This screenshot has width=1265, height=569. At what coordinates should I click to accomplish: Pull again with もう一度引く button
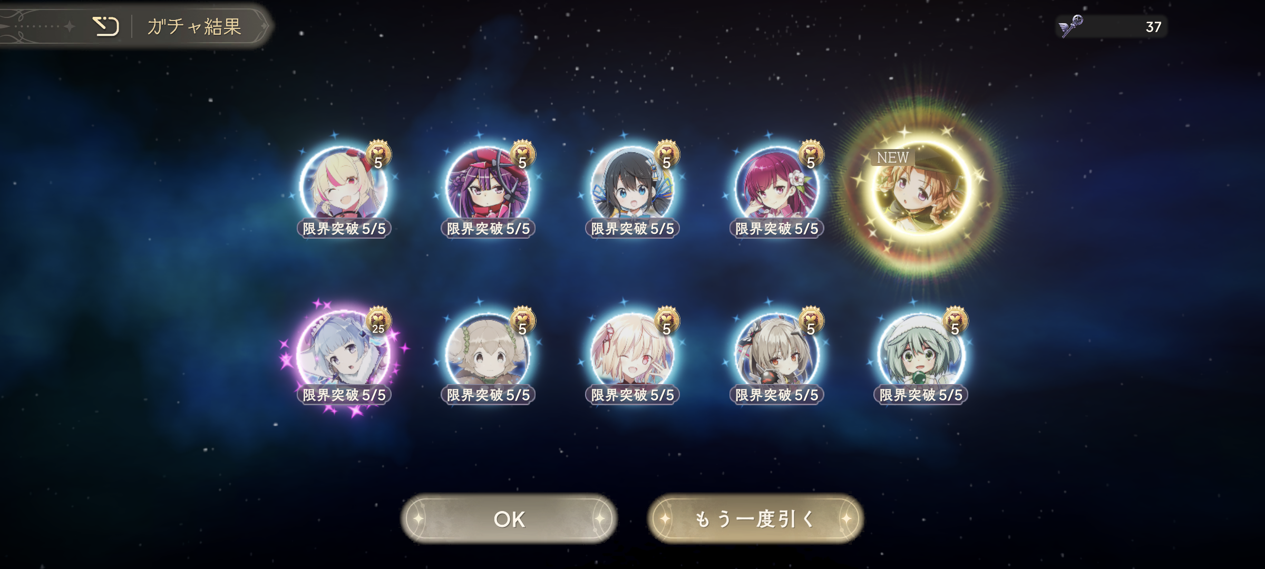tap(755, 519)
